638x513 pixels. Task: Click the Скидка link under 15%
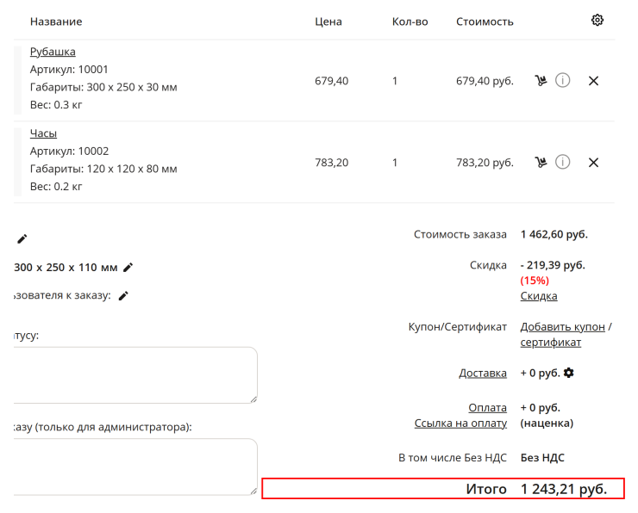(x=539, y=296)
